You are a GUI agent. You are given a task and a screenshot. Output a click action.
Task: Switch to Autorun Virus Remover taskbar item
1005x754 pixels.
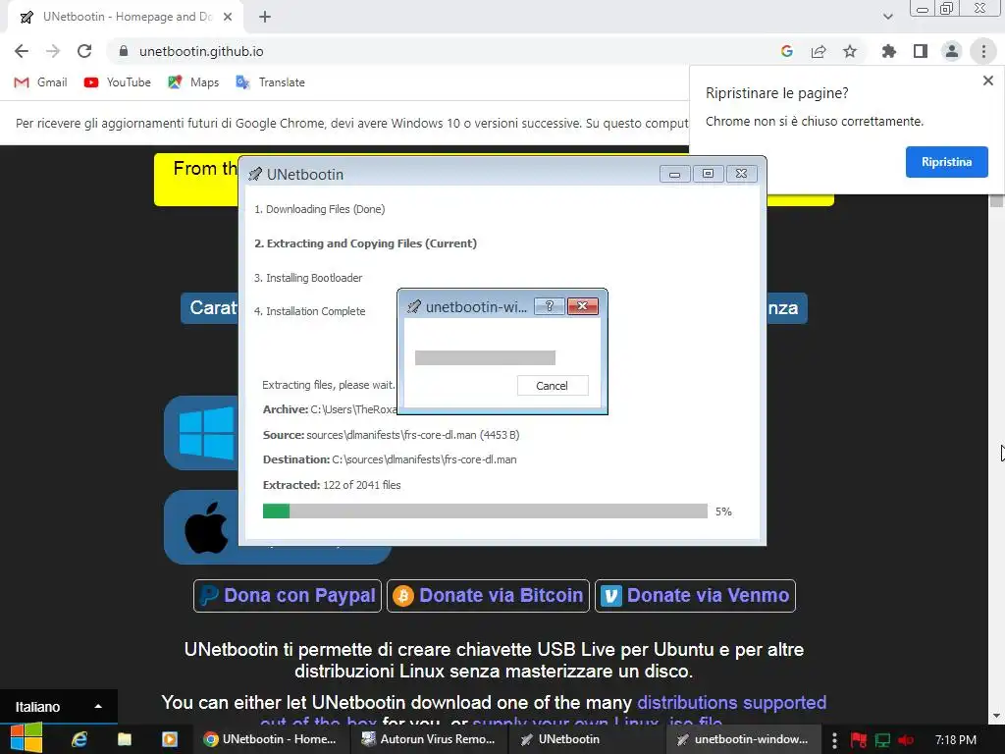pos(429,739)
